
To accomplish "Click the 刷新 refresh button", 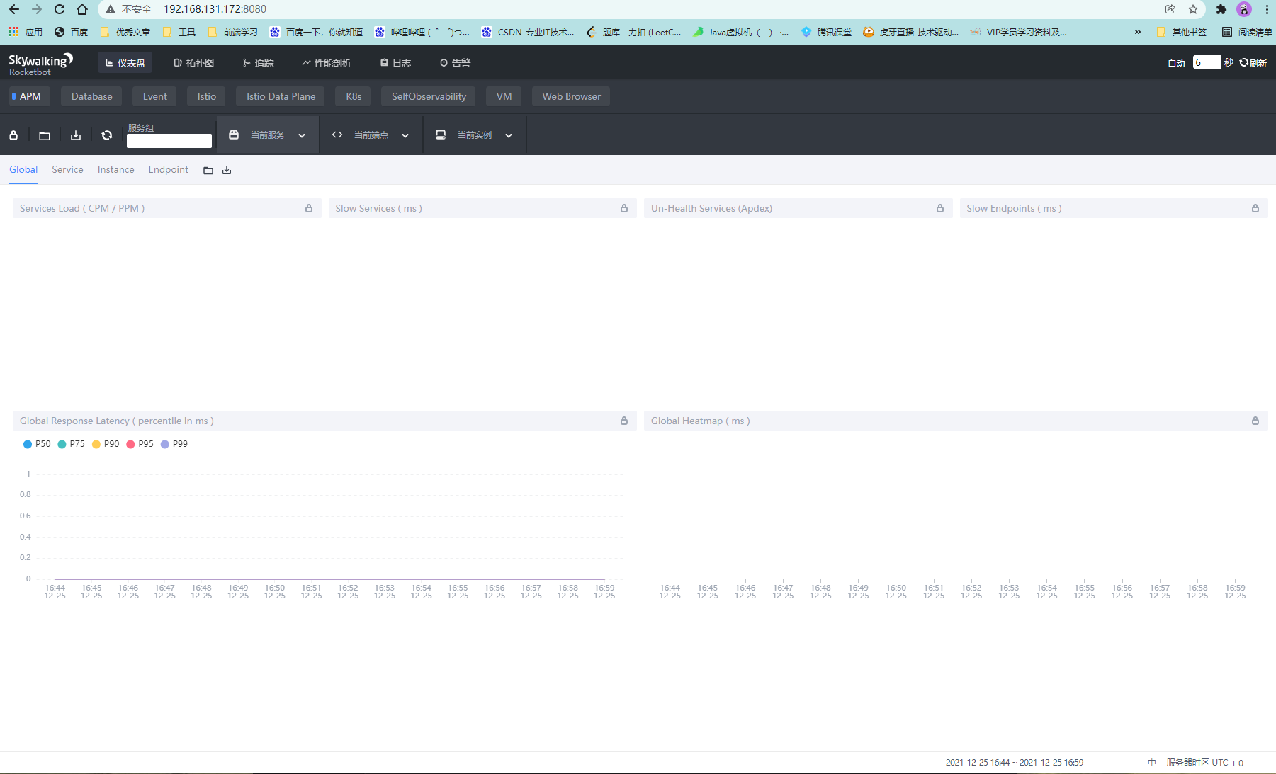I will tap(1253, 63).
